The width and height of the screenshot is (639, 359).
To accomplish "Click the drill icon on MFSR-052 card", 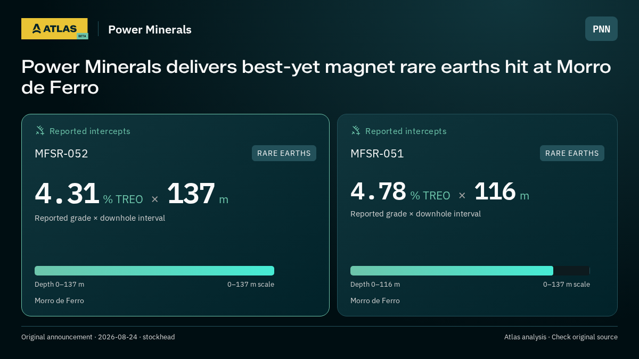I will coord(40,130).
